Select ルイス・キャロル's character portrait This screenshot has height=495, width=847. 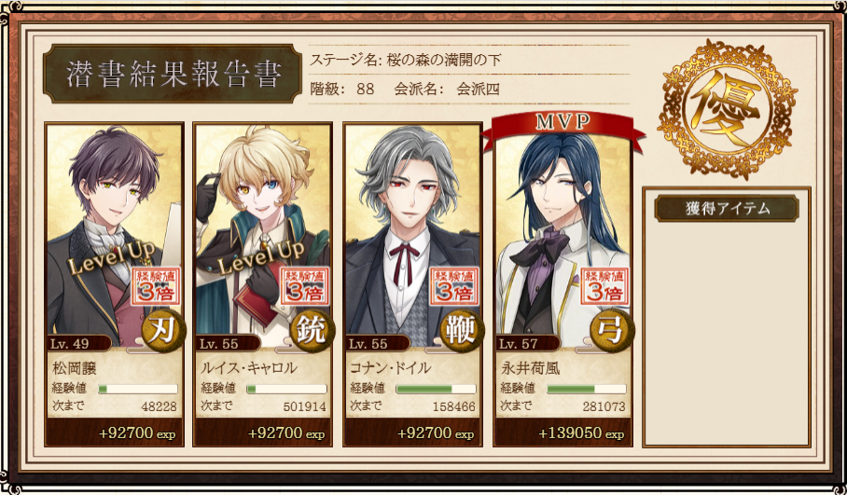click(x=262, y=230)
